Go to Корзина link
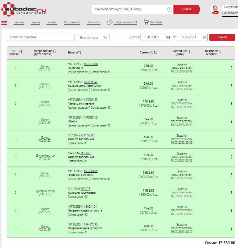 pyautogui.click(x=156, y=22)
